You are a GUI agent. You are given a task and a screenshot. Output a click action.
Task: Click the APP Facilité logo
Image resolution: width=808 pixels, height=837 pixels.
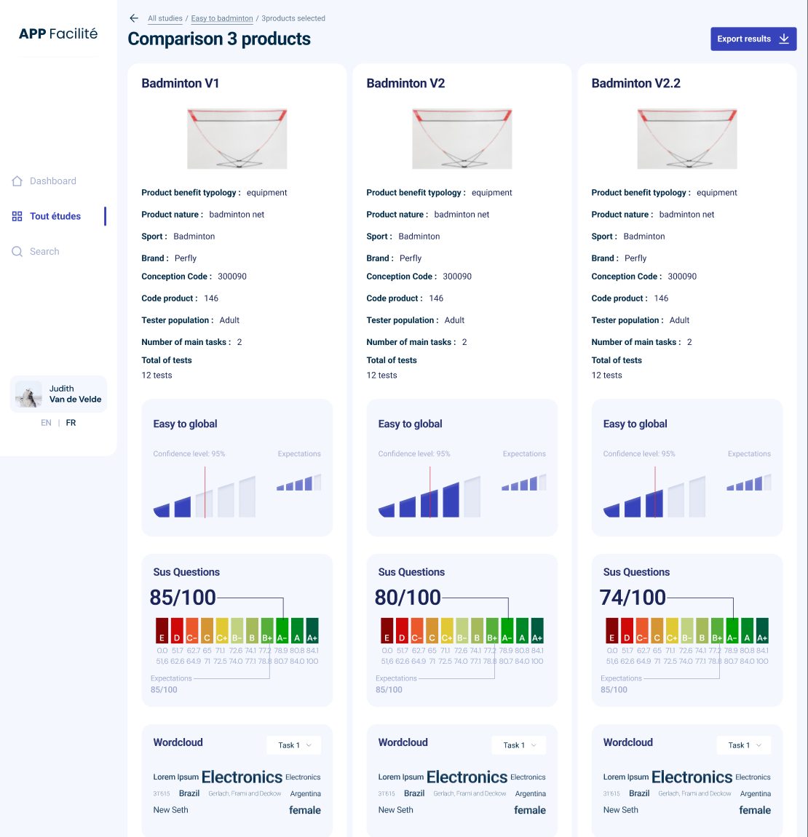(x=58, y=33)
